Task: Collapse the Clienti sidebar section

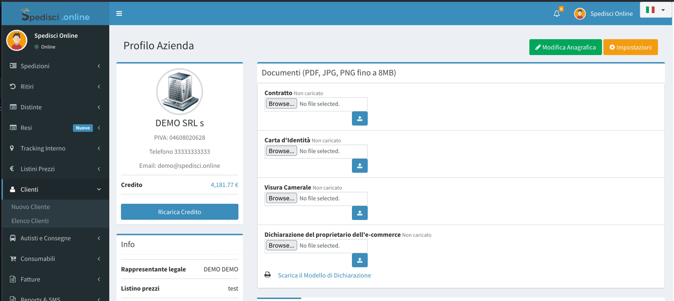Action: click(55, 190)
